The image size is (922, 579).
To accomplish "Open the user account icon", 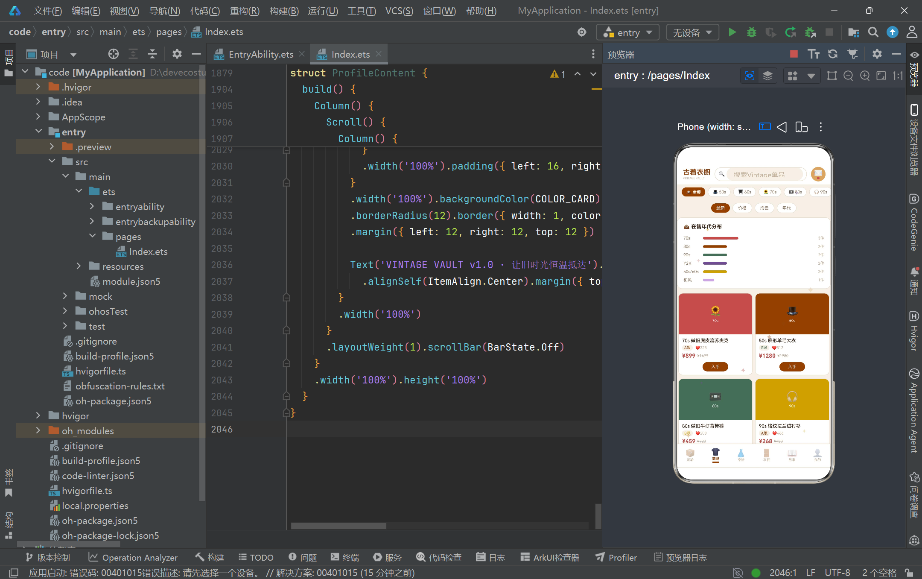I will [912, 32].
